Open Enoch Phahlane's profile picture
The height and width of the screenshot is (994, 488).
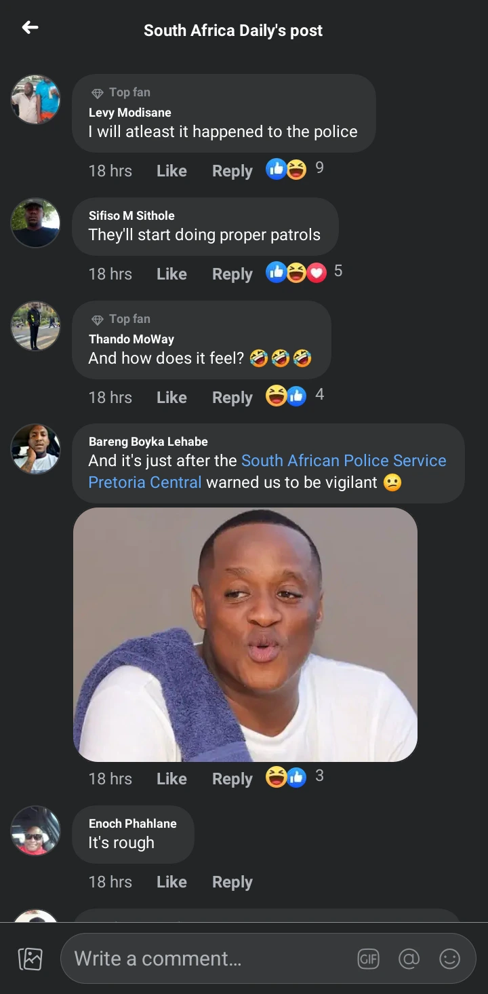[36, 830]
